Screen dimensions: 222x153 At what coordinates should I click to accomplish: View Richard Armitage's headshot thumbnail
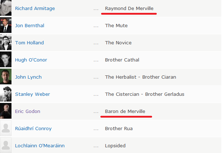pos(6,8)
